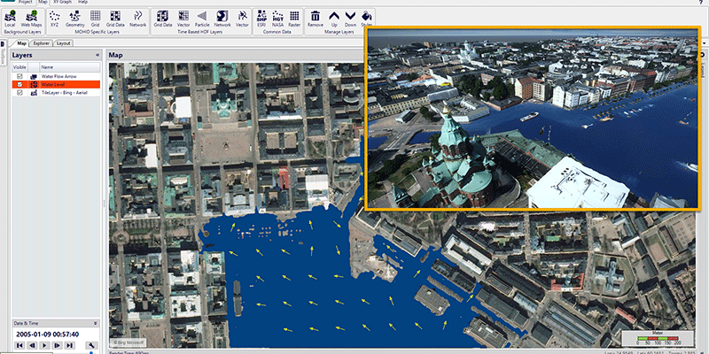This screenshot has width=709, height=354.
Task: Collapse the Date & Time panel
Action: click(96, 325)
